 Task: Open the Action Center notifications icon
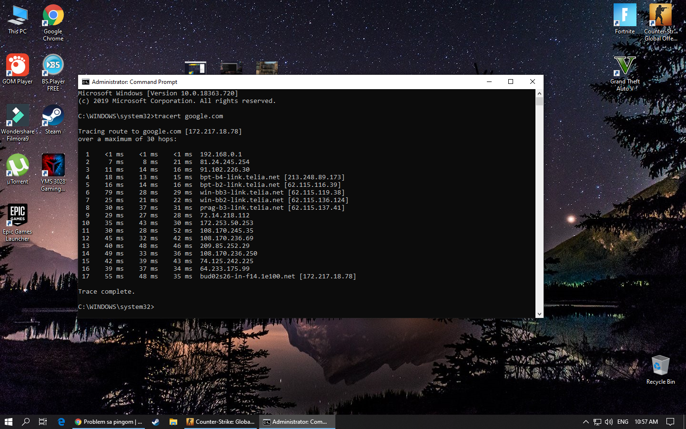670,422
